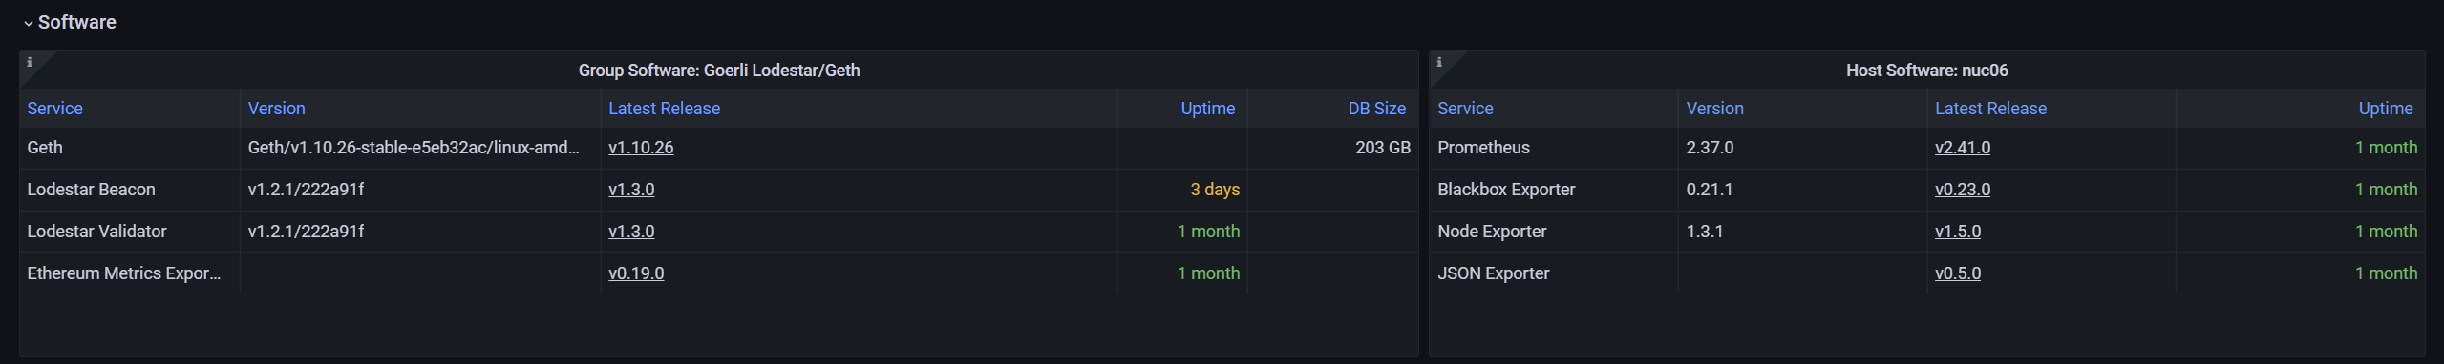Viewport: 2444px width, 364px height.
Task: Sort Group Software table by Service column
Action: pyautogui.click(x=54, y=109)
